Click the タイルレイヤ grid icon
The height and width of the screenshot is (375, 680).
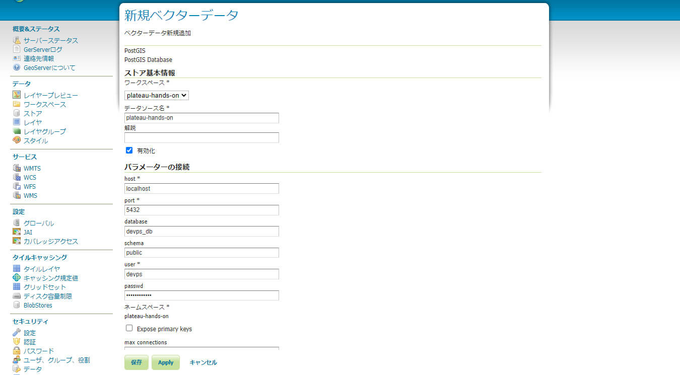tap(17, 269)
